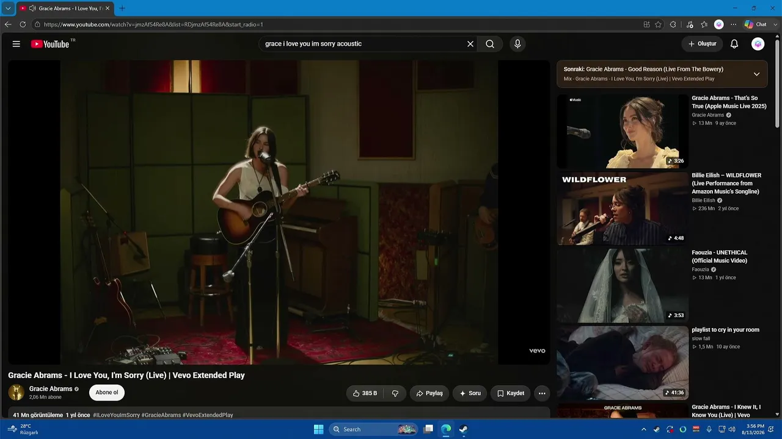The width and height of the screenshot is (782, 439).
Task: Click the #ILoveYouImSorry hashtag
Action: click(x=116, y=415)
